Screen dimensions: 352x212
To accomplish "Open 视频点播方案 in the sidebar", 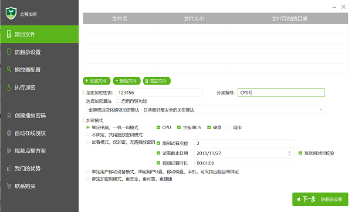I will click(39, 150).
